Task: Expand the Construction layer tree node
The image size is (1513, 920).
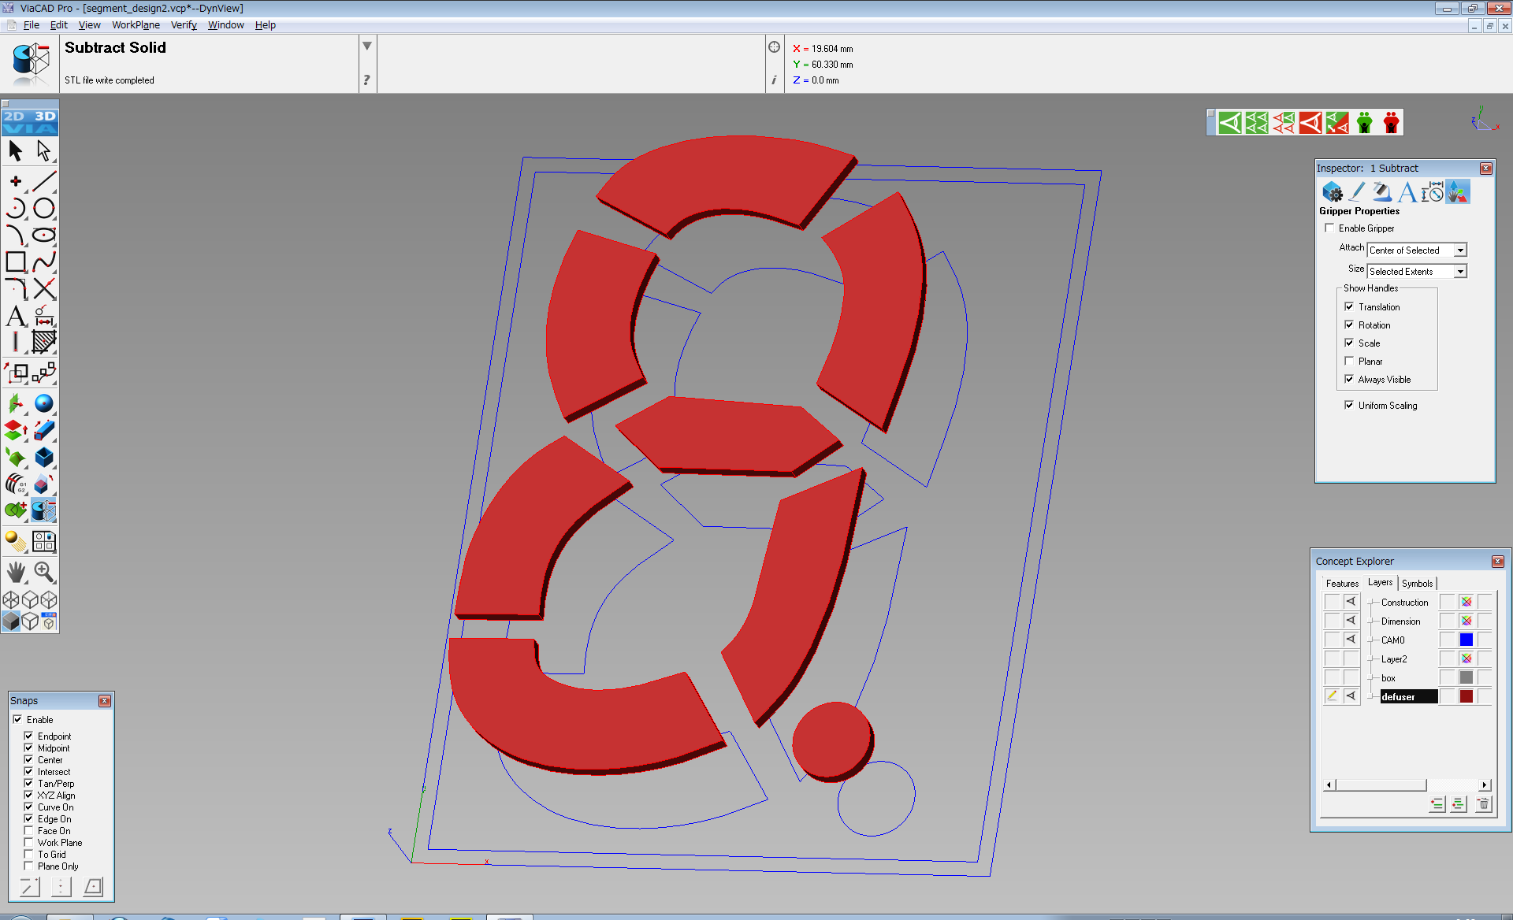Action: tap(1371, 603)
